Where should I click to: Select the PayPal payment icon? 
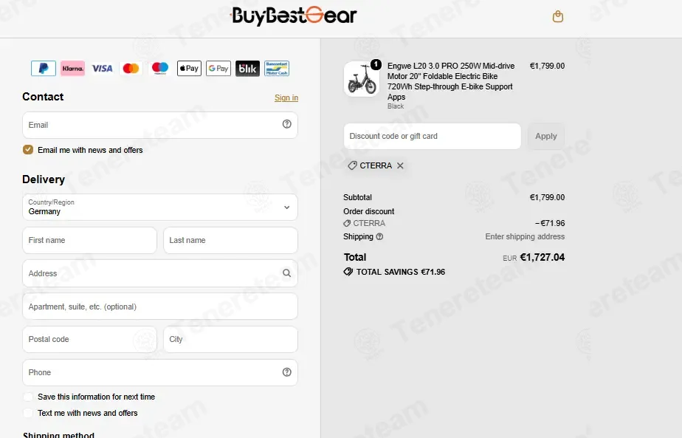44,69
